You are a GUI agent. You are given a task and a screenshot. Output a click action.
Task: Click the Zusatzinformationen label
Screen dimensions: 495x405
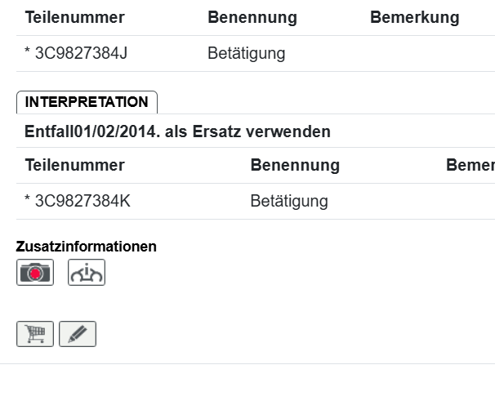pyautogui.click(x=87, y=247)
